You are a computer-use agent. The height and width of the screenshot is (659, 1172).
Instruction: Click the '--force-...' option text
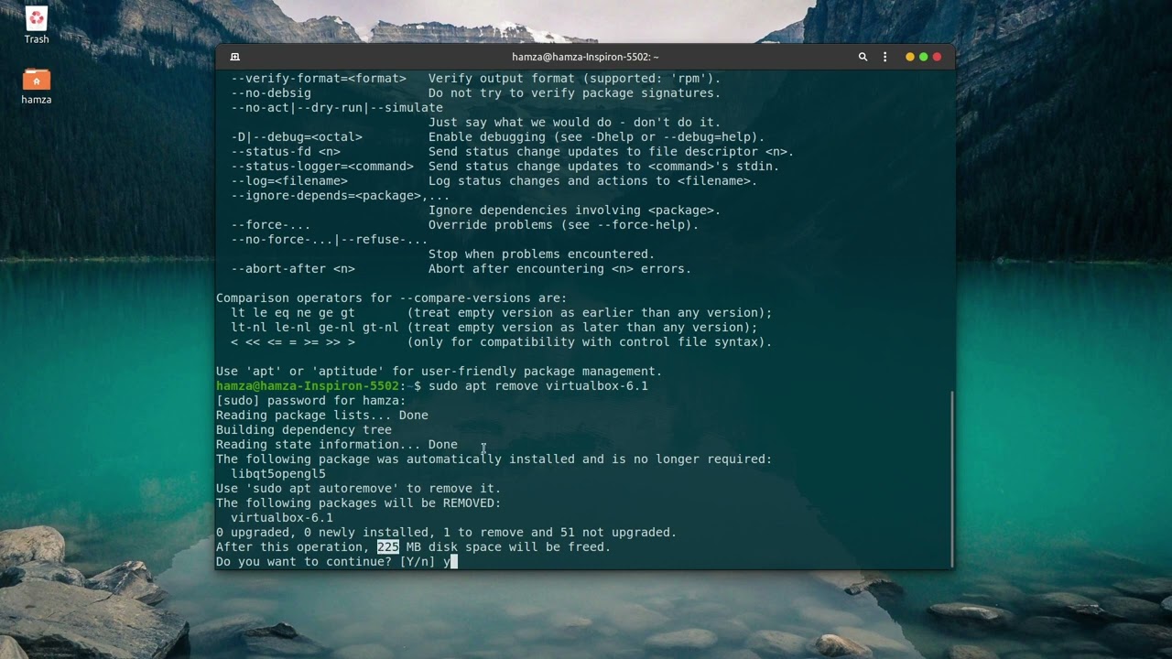tap(271, 224)
